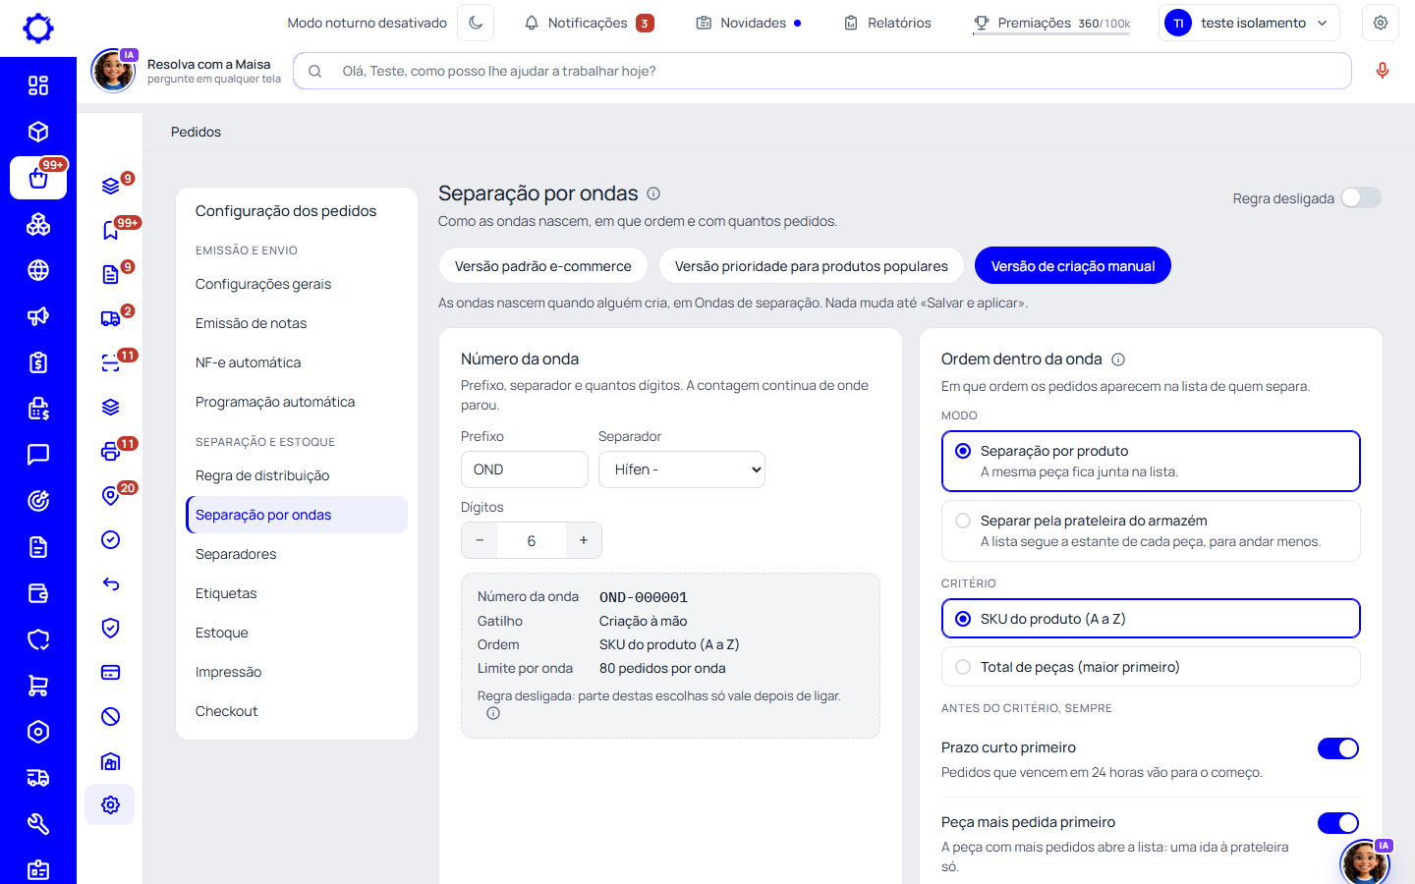
Task: Open truck icon with badge 2
Action: pos(111,318)
